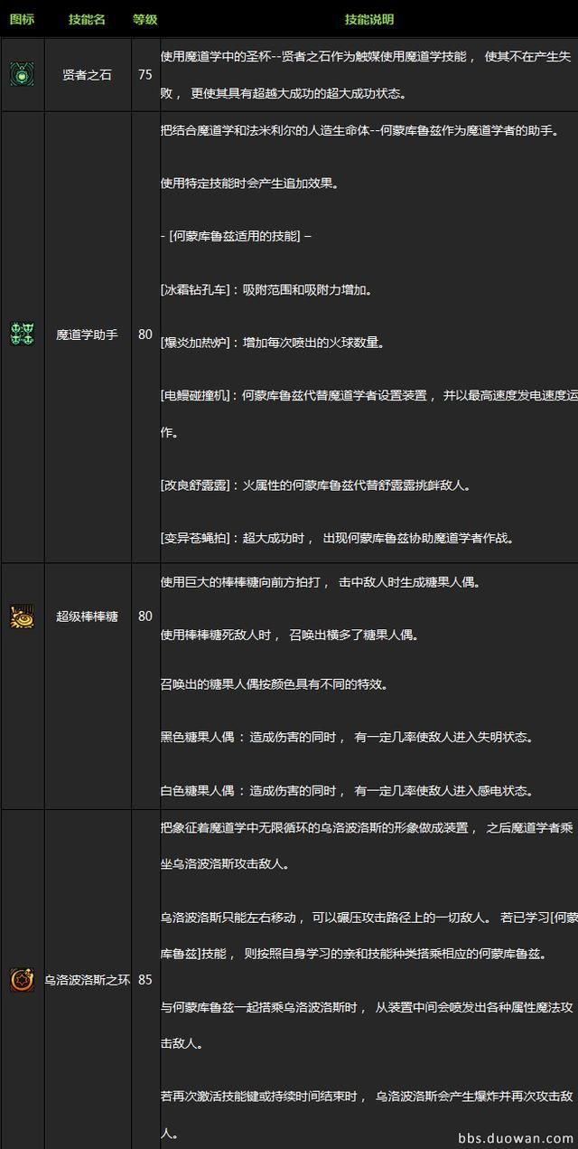The image size is (578, 1149).
Task: Click the [爆炎加热炉] description line
Action: pyautogui.click(x=273, y=344)
